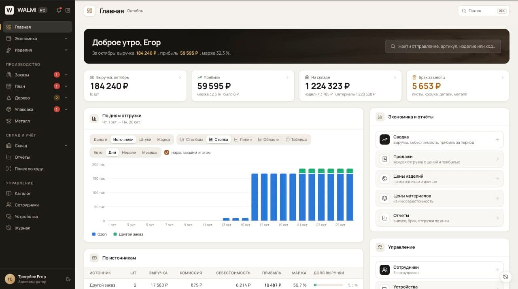
Task: Open the На складе summary card
Action: click(350, 86)
